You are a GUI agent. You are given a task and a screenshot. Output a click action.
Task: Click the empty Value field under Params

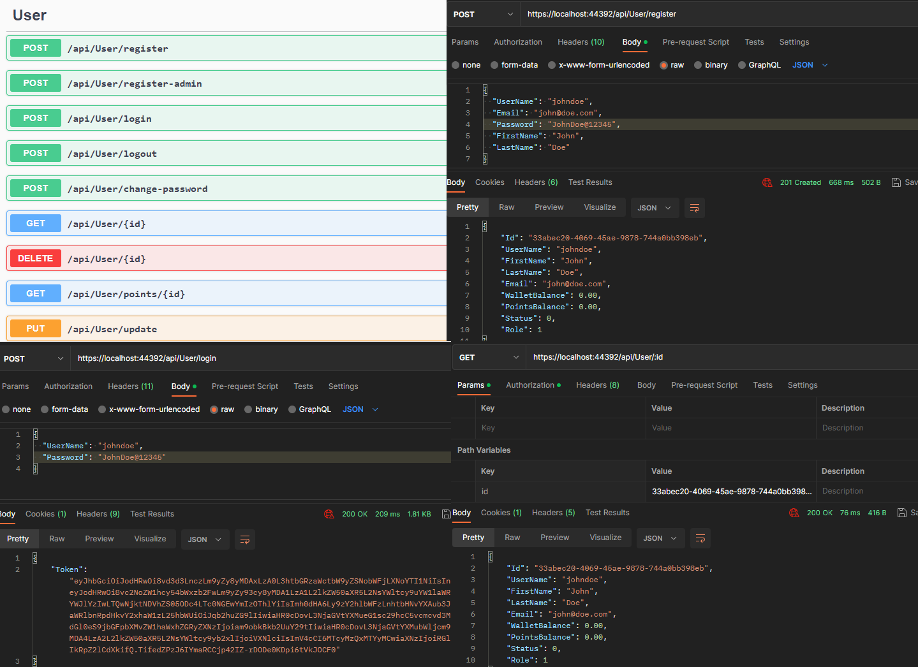pyautogui.click(x=730, y=428)
